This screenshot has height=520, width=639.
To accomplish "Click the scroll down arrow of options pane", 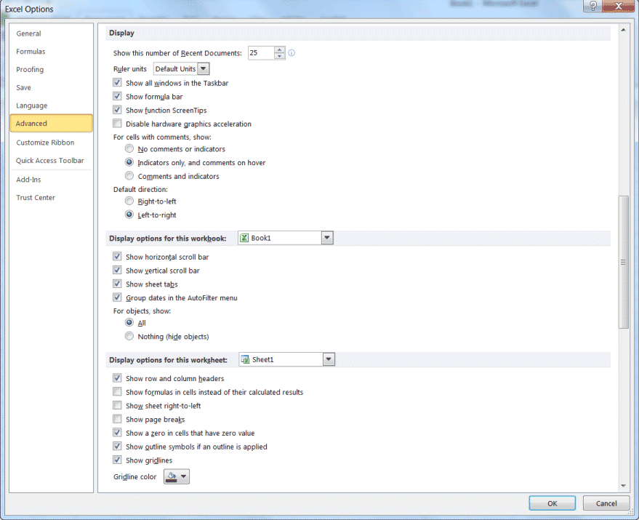I will coord(623,485).
